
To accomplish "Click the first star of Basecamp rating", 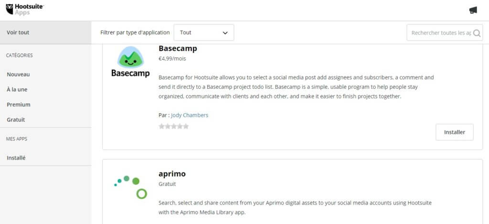I will click(161, 127).
